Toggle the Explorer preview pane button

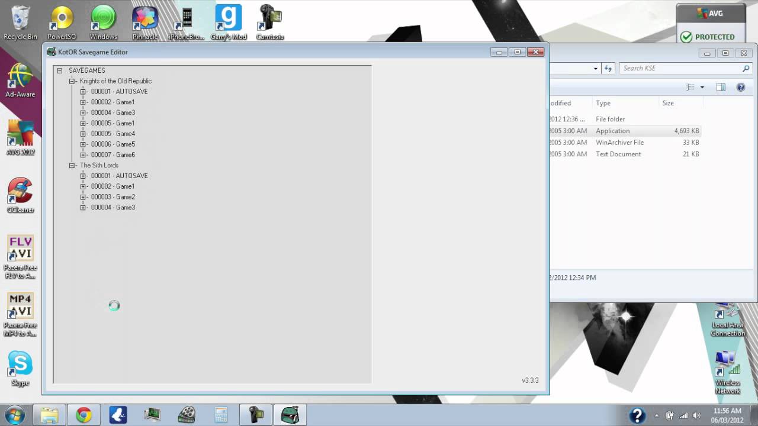(721, 87)
